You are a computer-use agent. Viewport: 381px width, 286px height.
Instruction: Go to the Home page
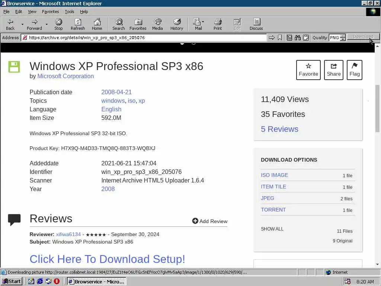tap(97, 24)
